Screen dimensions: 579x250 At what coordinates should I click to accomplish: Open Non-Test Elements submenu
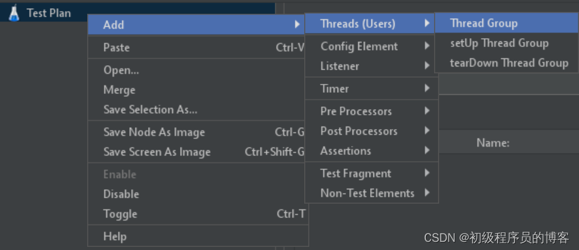371,193
